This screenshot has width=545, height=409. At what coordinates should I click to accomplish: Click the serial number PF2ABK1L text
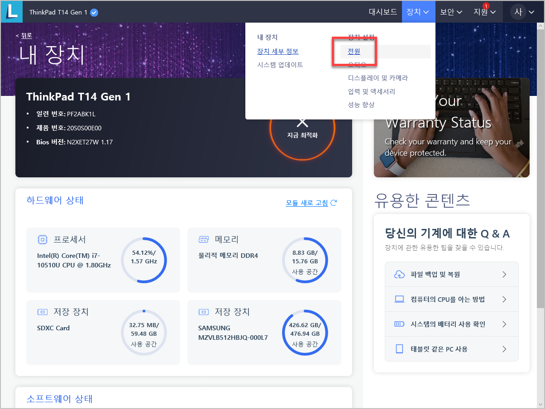(x=81, y=114)
